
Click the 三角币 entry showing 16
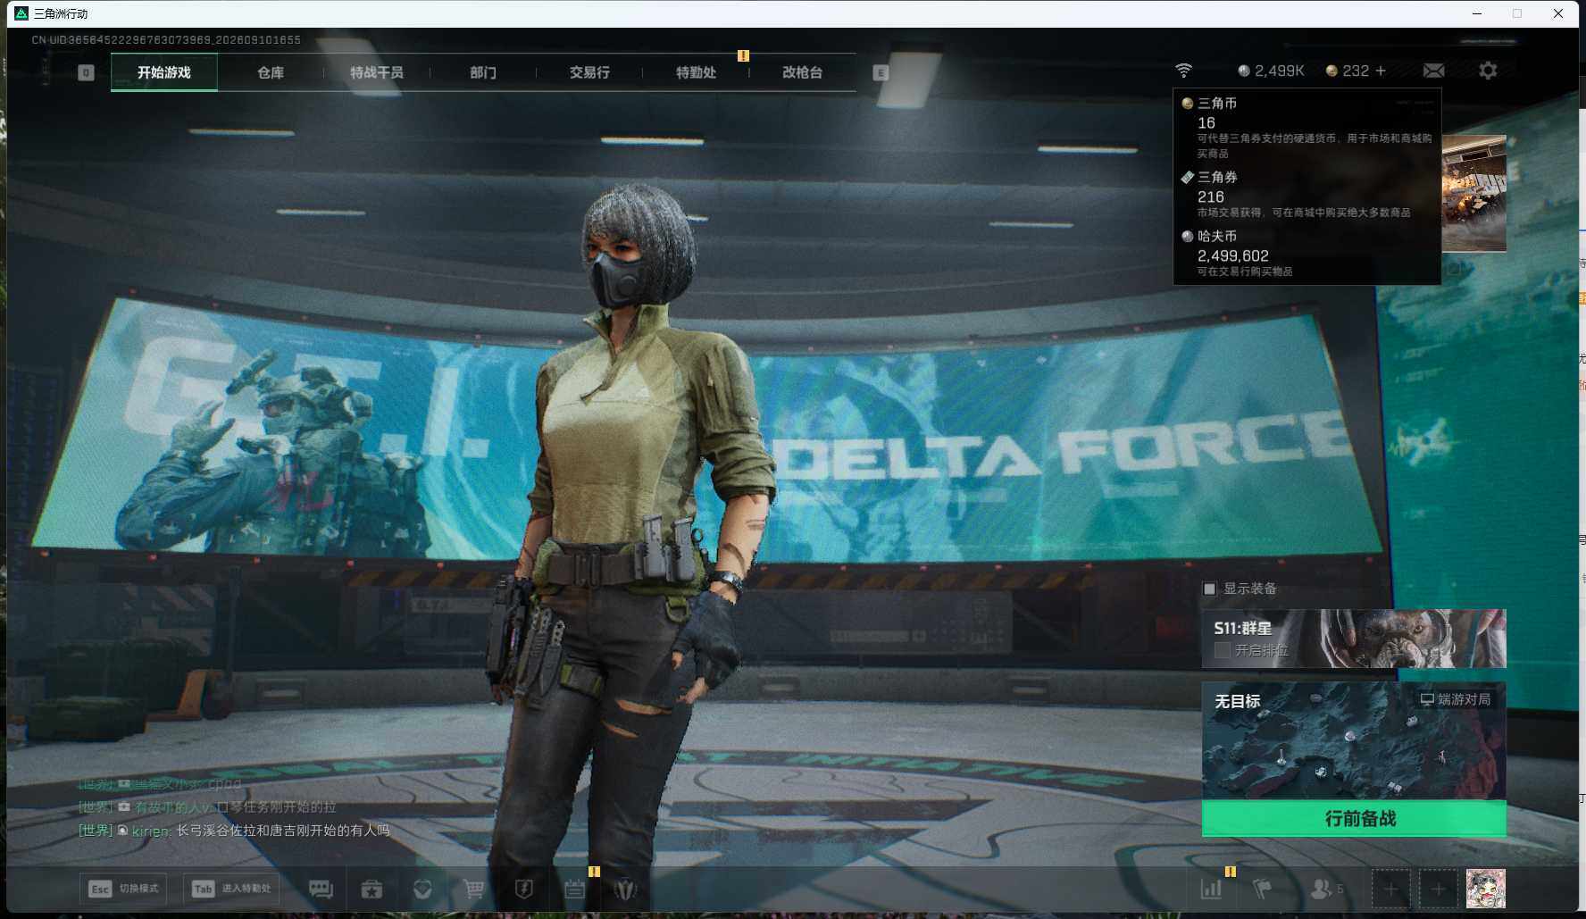coord(1306,127)
